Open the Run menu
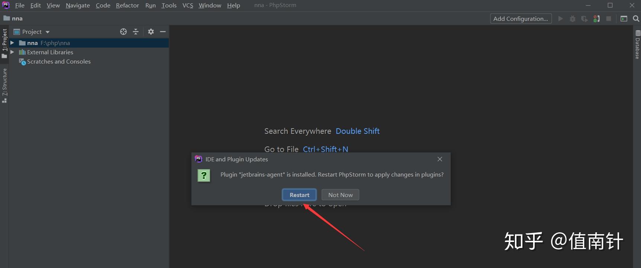 (151, 6)
